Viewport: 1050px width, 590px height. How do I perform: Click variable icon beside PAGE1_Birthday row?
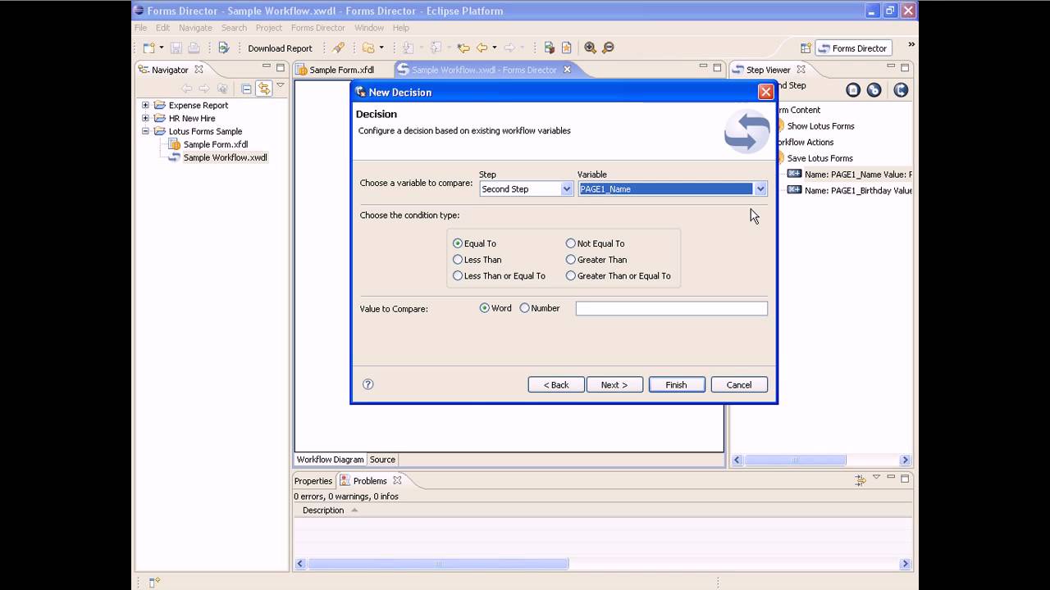tap(794, 190)
